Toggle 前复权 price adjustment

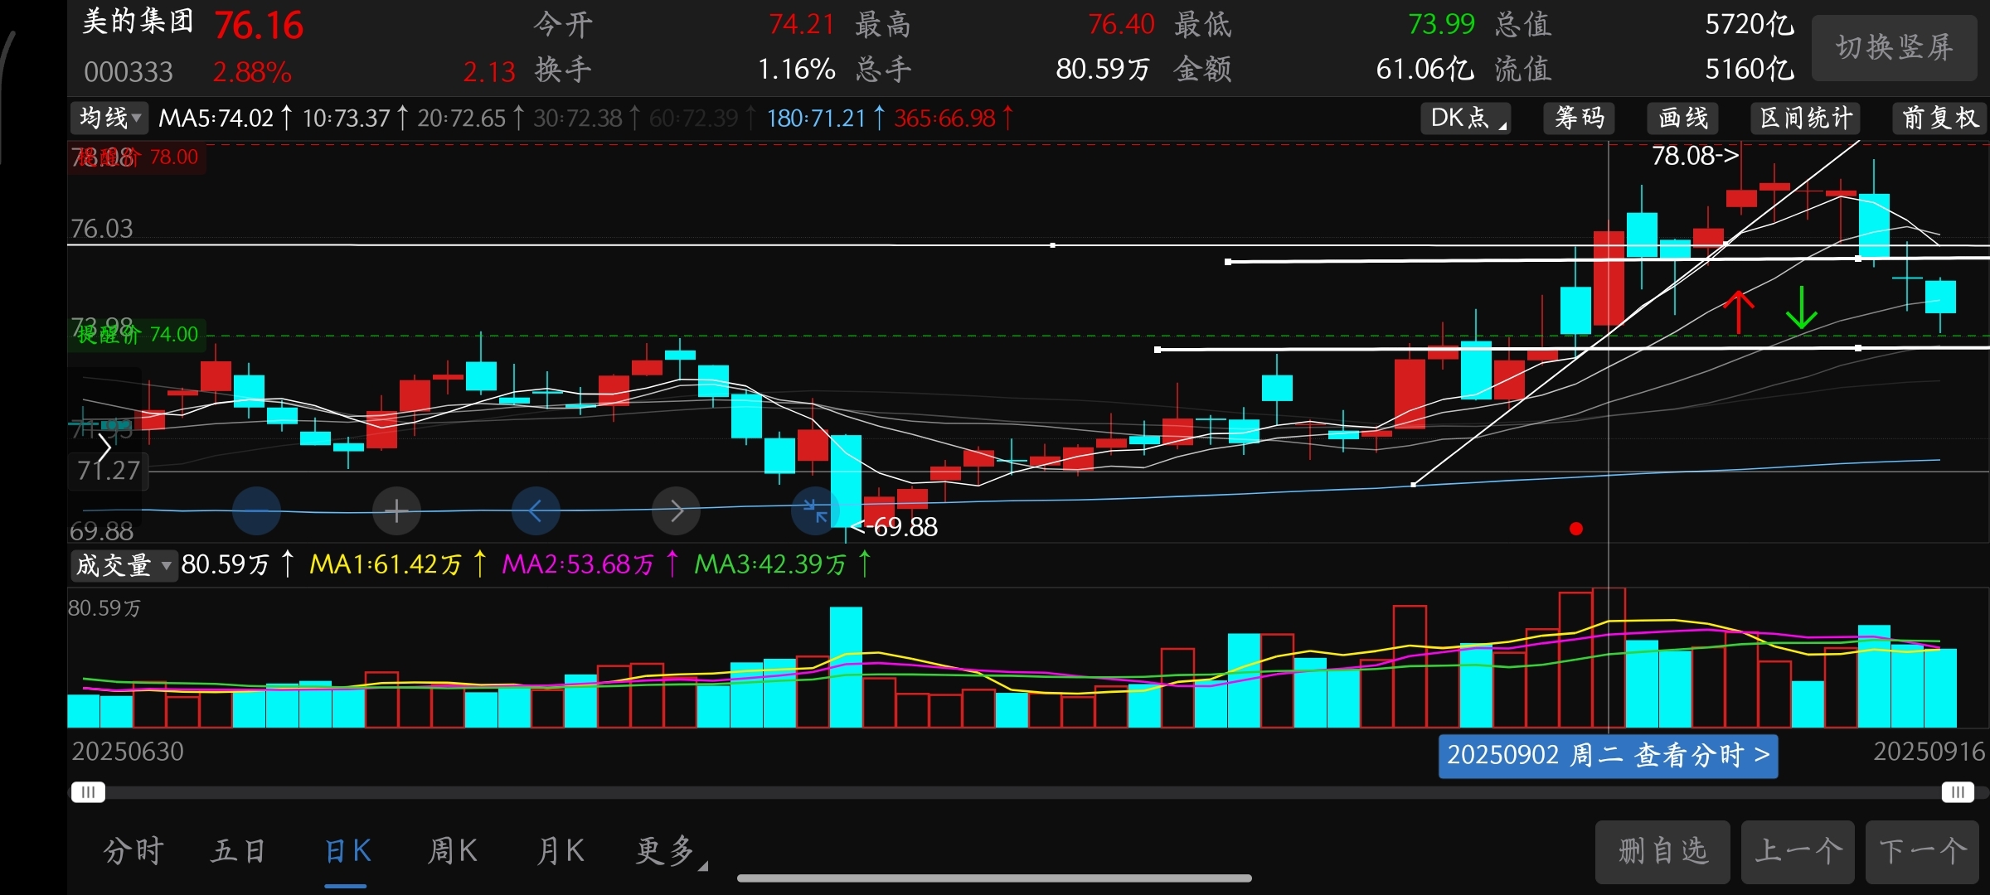tap(1940, 119)
